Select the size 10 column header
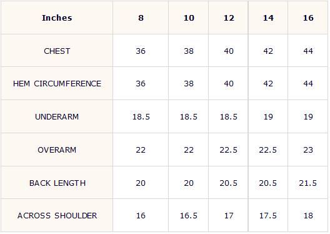The width and height of the screenshot is (330, 234). [189, 18]
